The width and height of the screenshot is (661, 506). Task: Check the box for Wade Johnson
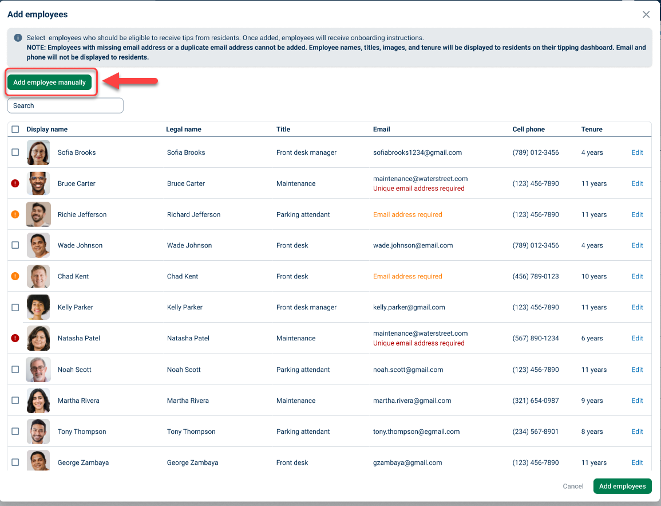[15, 245]
